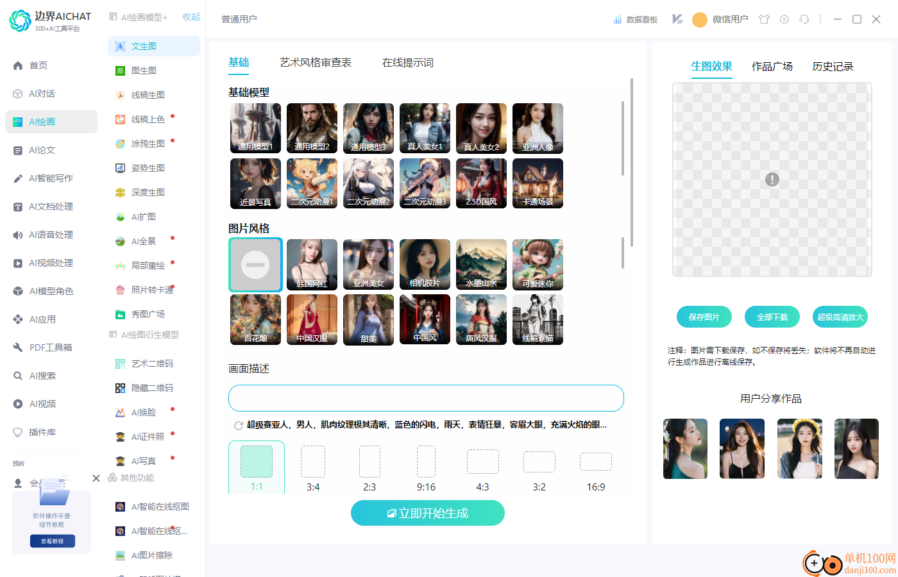
Task: Switch to 历史记录 tab
Action: coord(833,67)
